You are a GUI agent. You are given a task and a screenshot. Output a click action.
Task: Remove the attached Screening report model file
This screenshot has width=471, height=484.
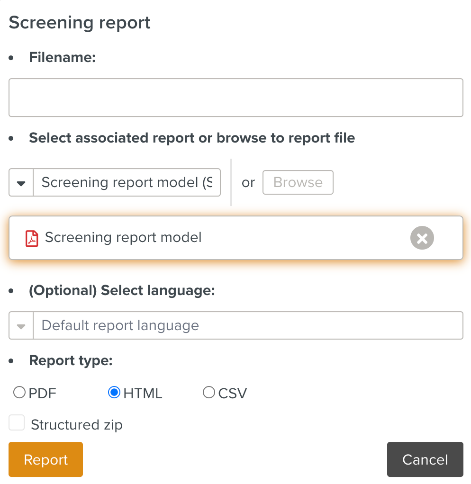click(422, 238)
